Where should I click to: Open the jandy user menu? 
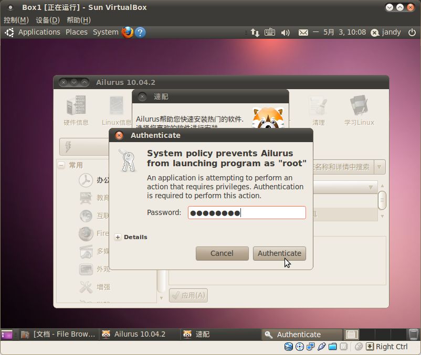pos(386,32)
